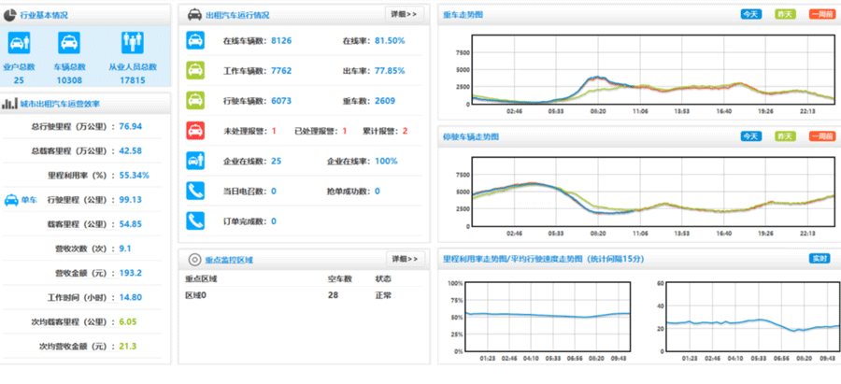Click the red taxi alarm icon for 未处理报警

coord(195,130)
